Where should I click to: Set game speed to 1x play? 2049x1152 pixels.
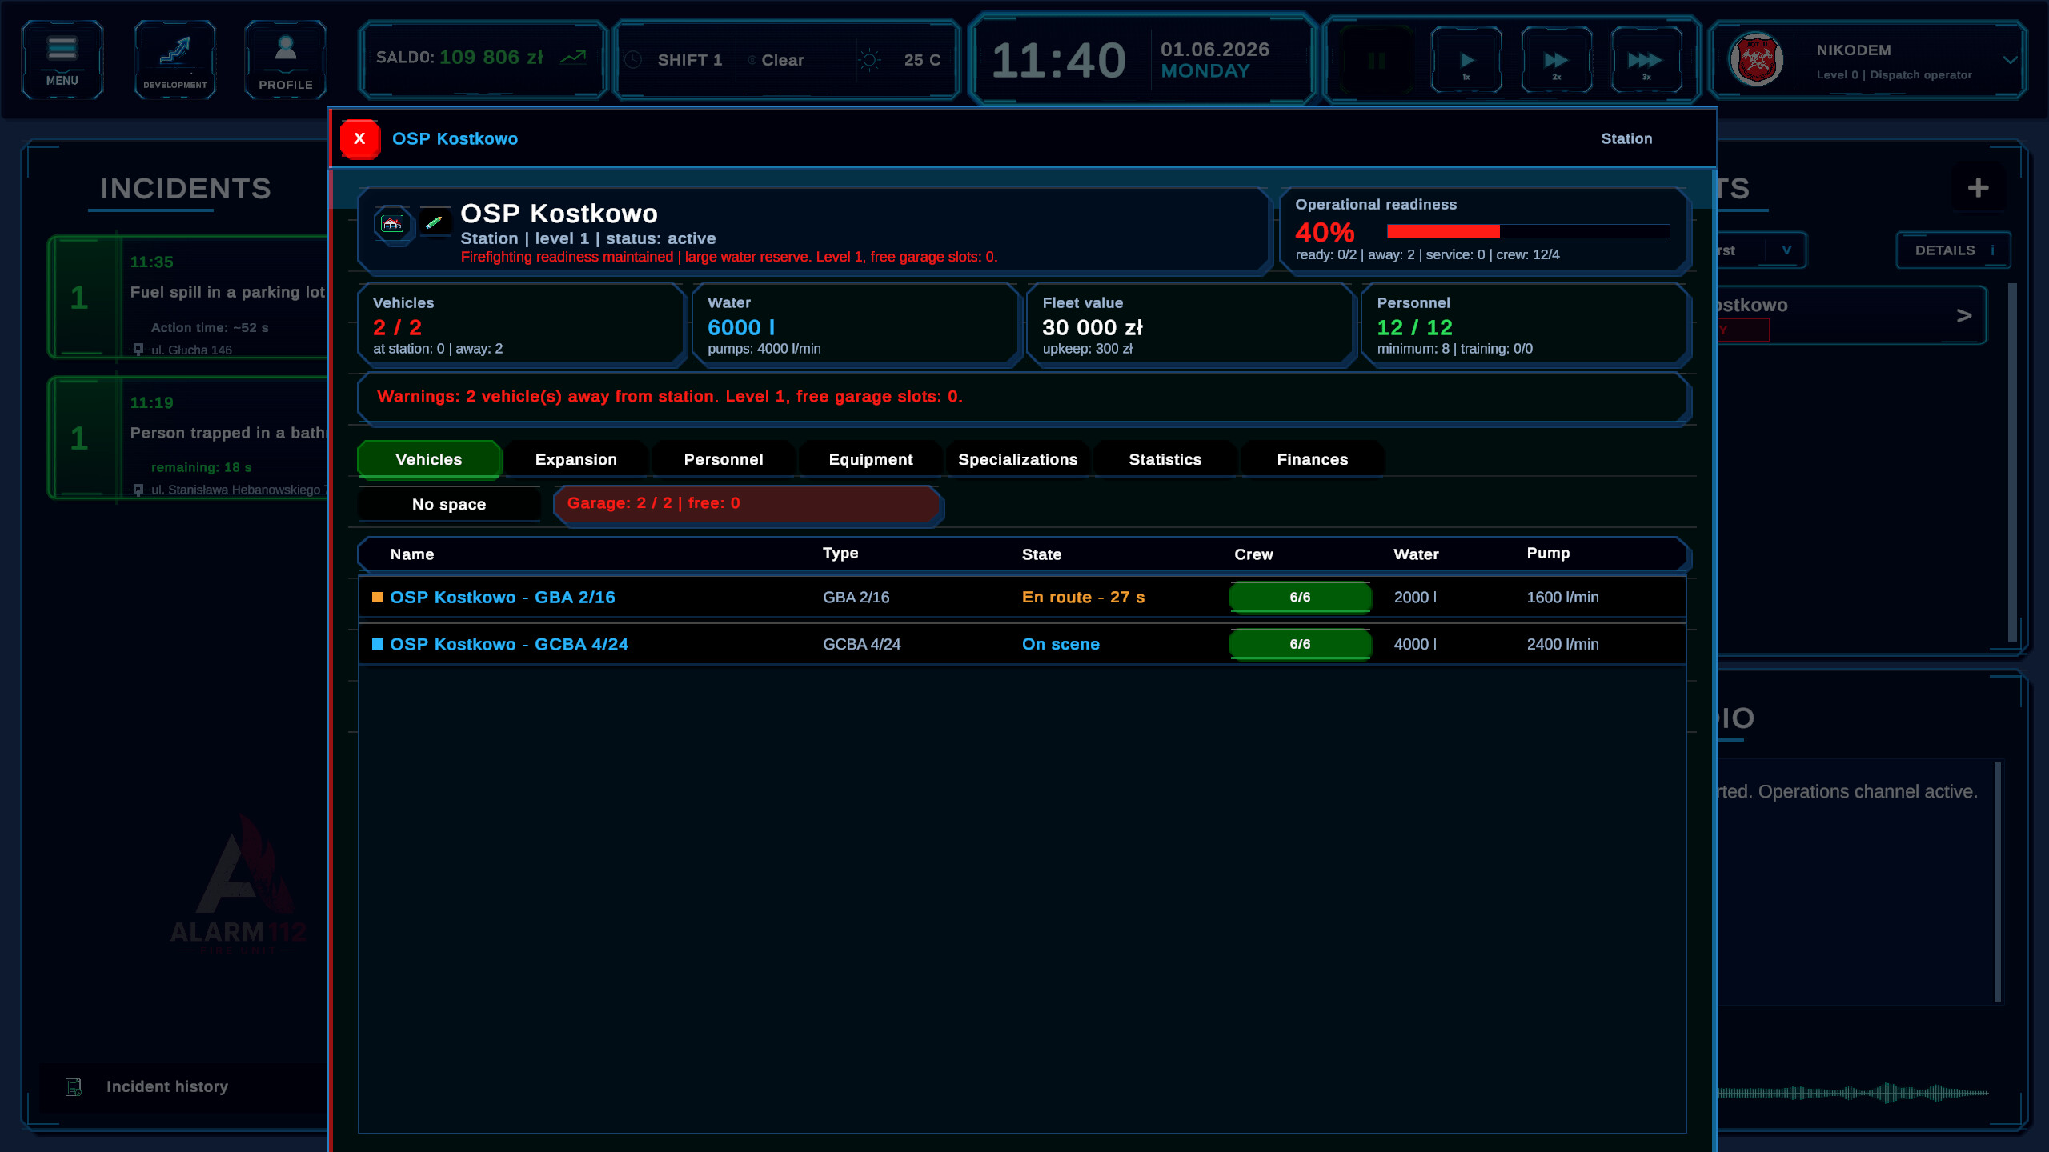coord(1466,60)
